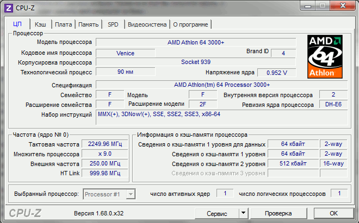The height and width of the screenshot is (223, 359).
Task: Open the Processor #1 selection dropdown
Action: (109, 194)
